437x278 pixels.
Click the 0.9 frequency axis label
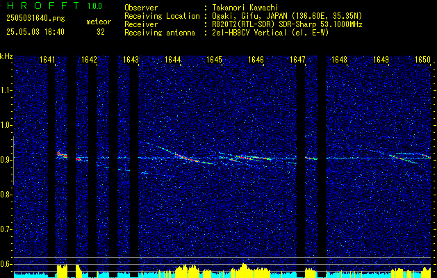(6, 160)
